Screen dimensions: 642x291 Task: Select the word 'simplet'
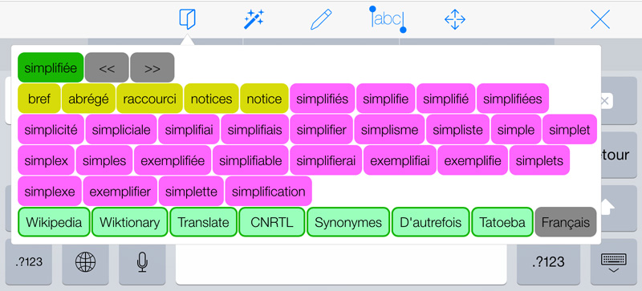point(570,129)
